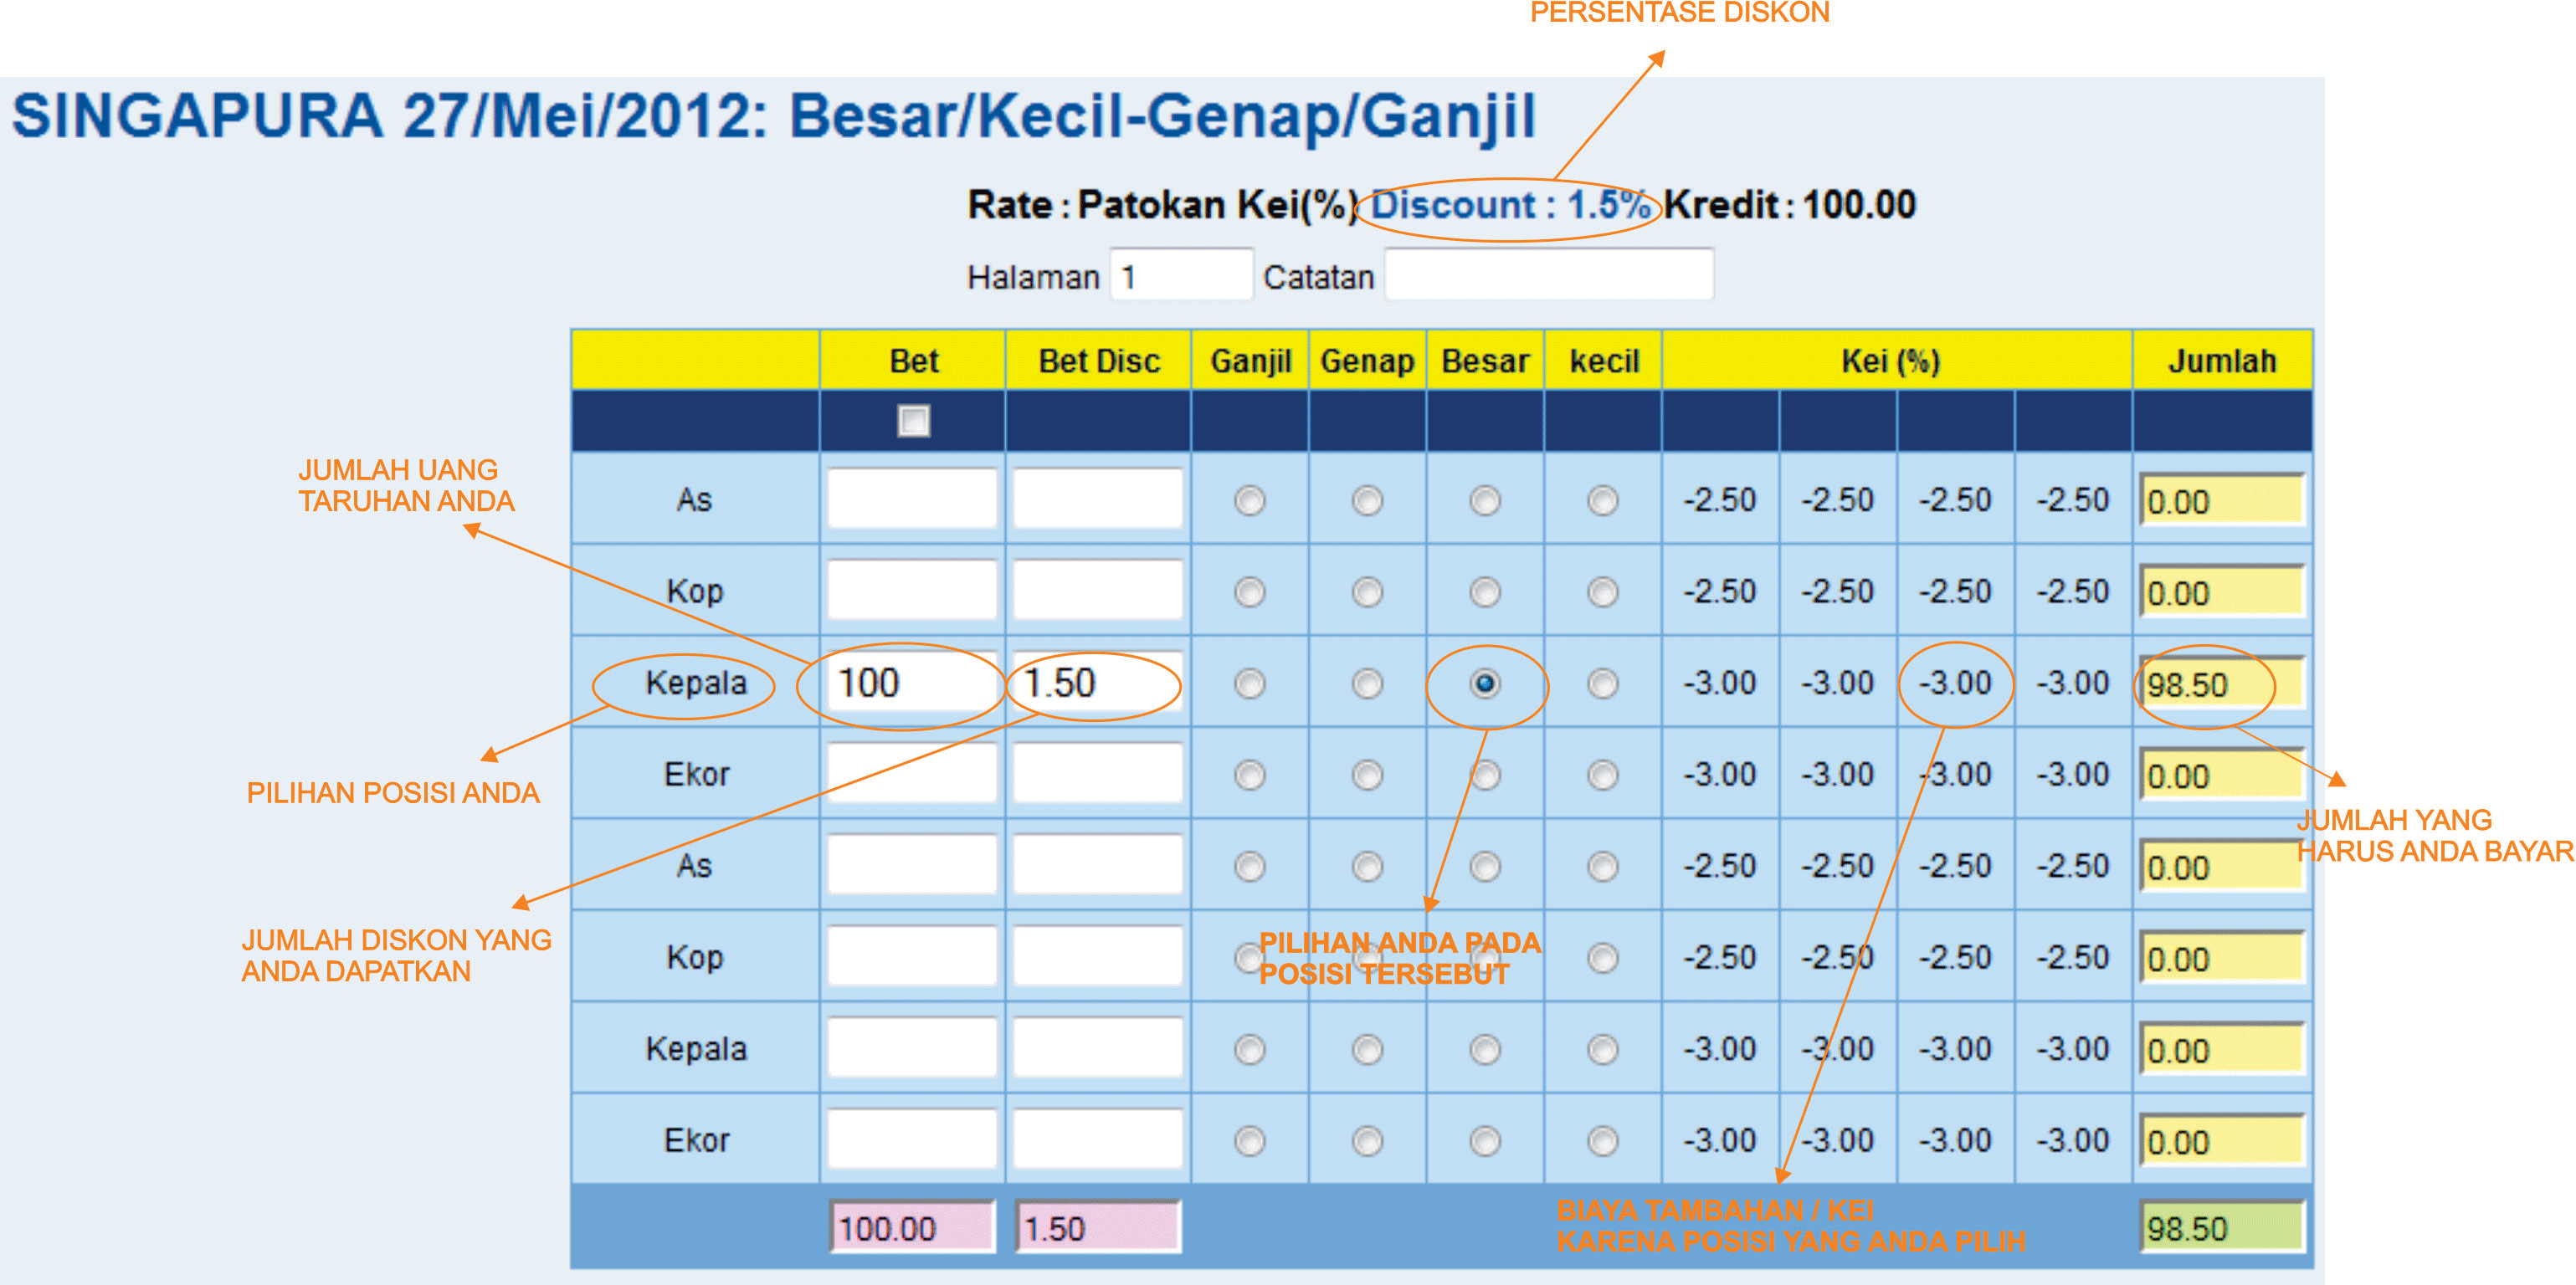This screenshot has height=1285, width=2576.
Task: Click the pink total Bet Disc field 1.50
Action: point(1098,1227)
